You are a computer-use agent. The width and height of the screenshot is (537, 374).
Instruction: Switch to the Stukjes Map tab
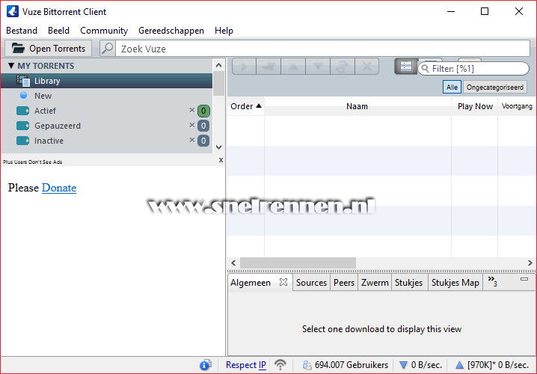pos(455,283)
